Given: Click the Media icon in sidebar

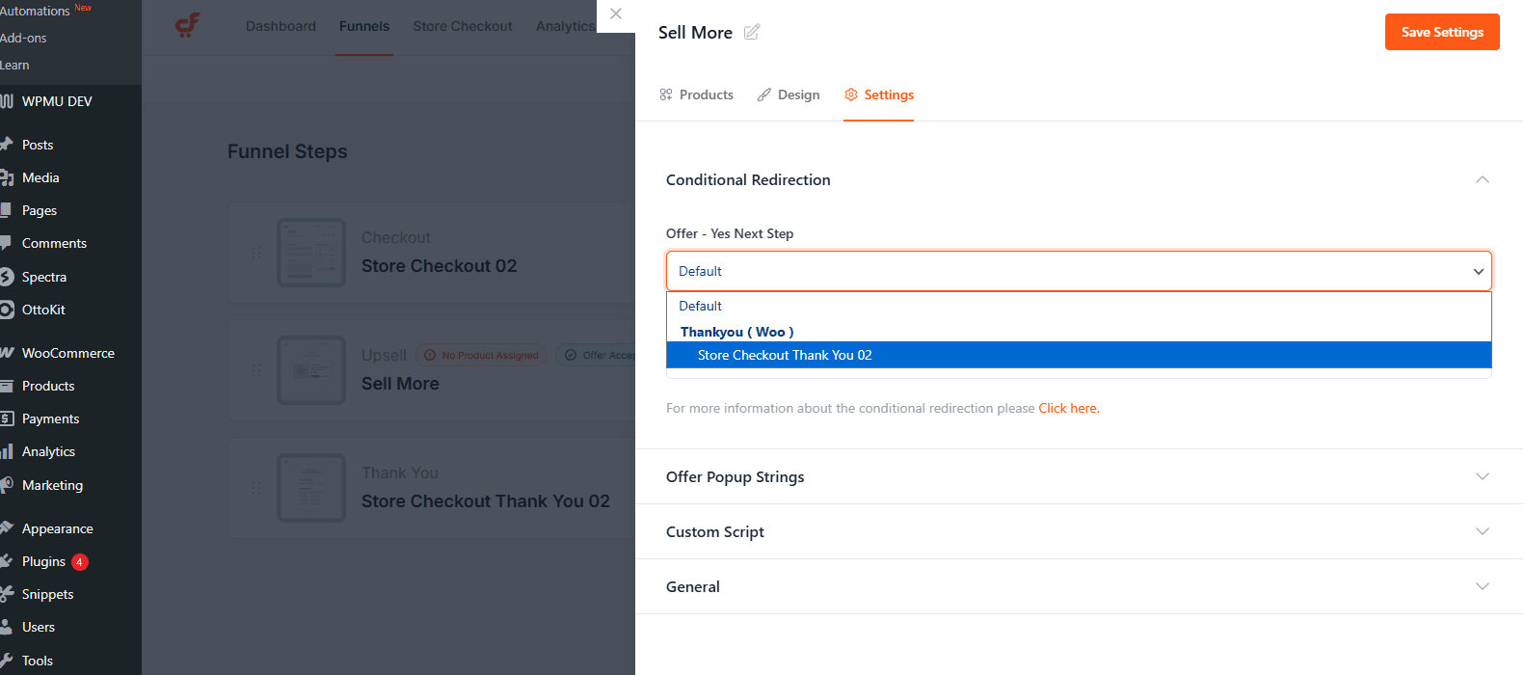Looking at the screenshot, I should (6, 177).
